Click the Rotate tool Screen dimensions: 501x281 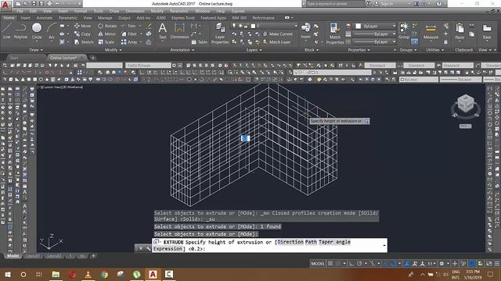tap(107, 26)
